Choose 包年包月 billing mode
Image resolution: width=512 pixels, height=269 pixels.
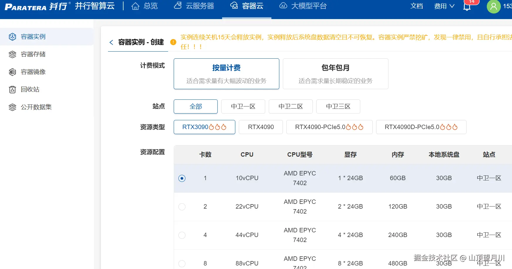(336, 74)
